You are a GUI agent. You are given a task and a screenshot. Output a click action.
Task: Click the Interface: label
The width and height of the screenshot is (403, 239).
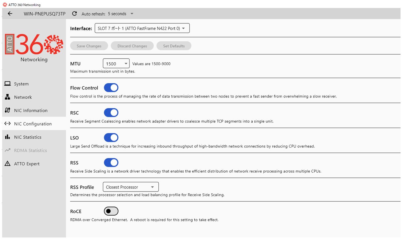click(81, 28)
